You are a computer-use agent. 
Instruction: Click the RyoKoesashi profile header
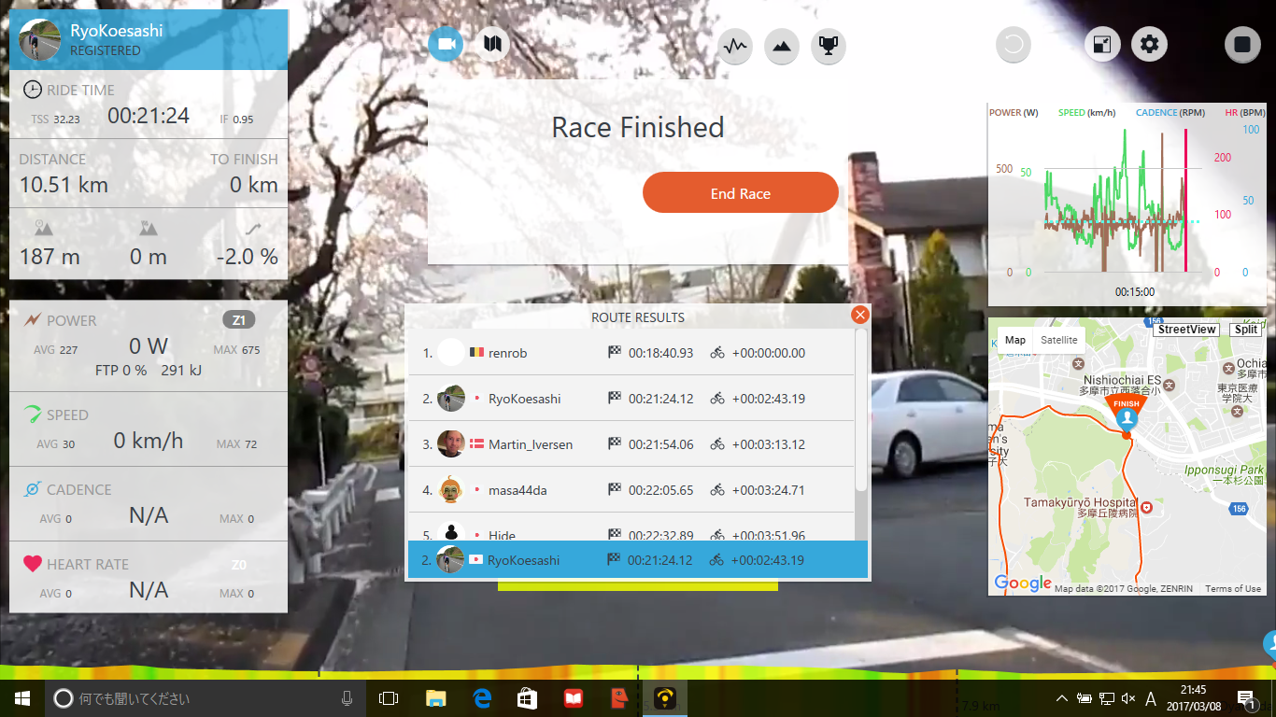pos(149,39)
